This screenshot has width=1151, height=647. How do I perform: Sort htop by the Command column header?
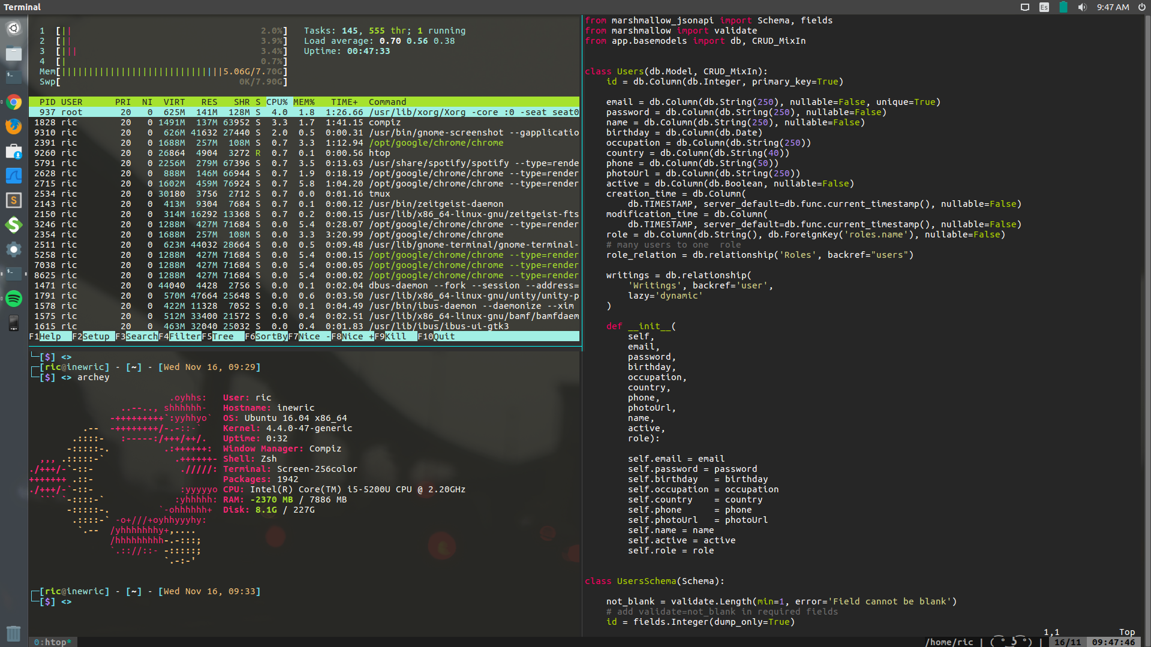pyautogui.click(x=387, y=102)
